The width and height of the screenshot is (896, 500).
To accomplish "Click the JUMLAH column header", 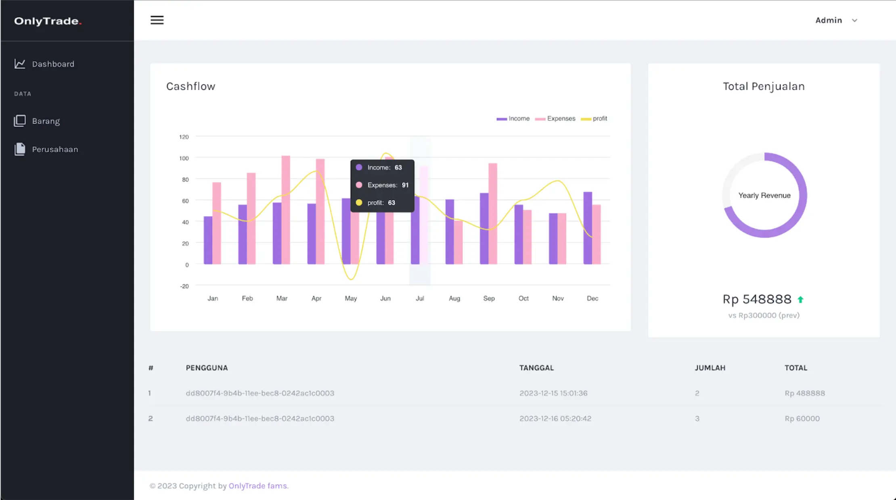I will click(x=710, y=368).
